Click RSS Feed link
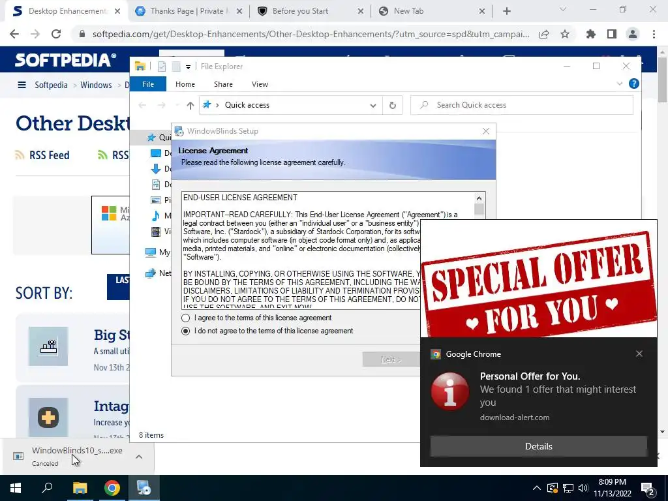The image size is (668, 501). [x=49, y=155]
